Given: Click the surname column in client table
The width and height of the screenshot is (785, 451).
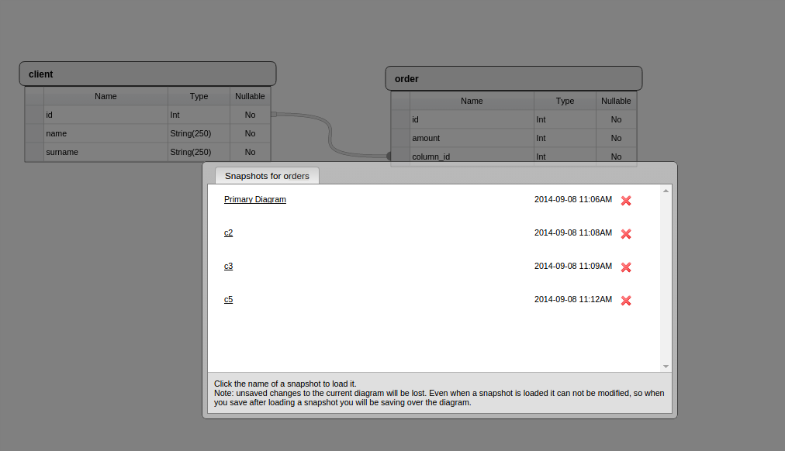Looking at the screenshot, I should click(62, 153).
